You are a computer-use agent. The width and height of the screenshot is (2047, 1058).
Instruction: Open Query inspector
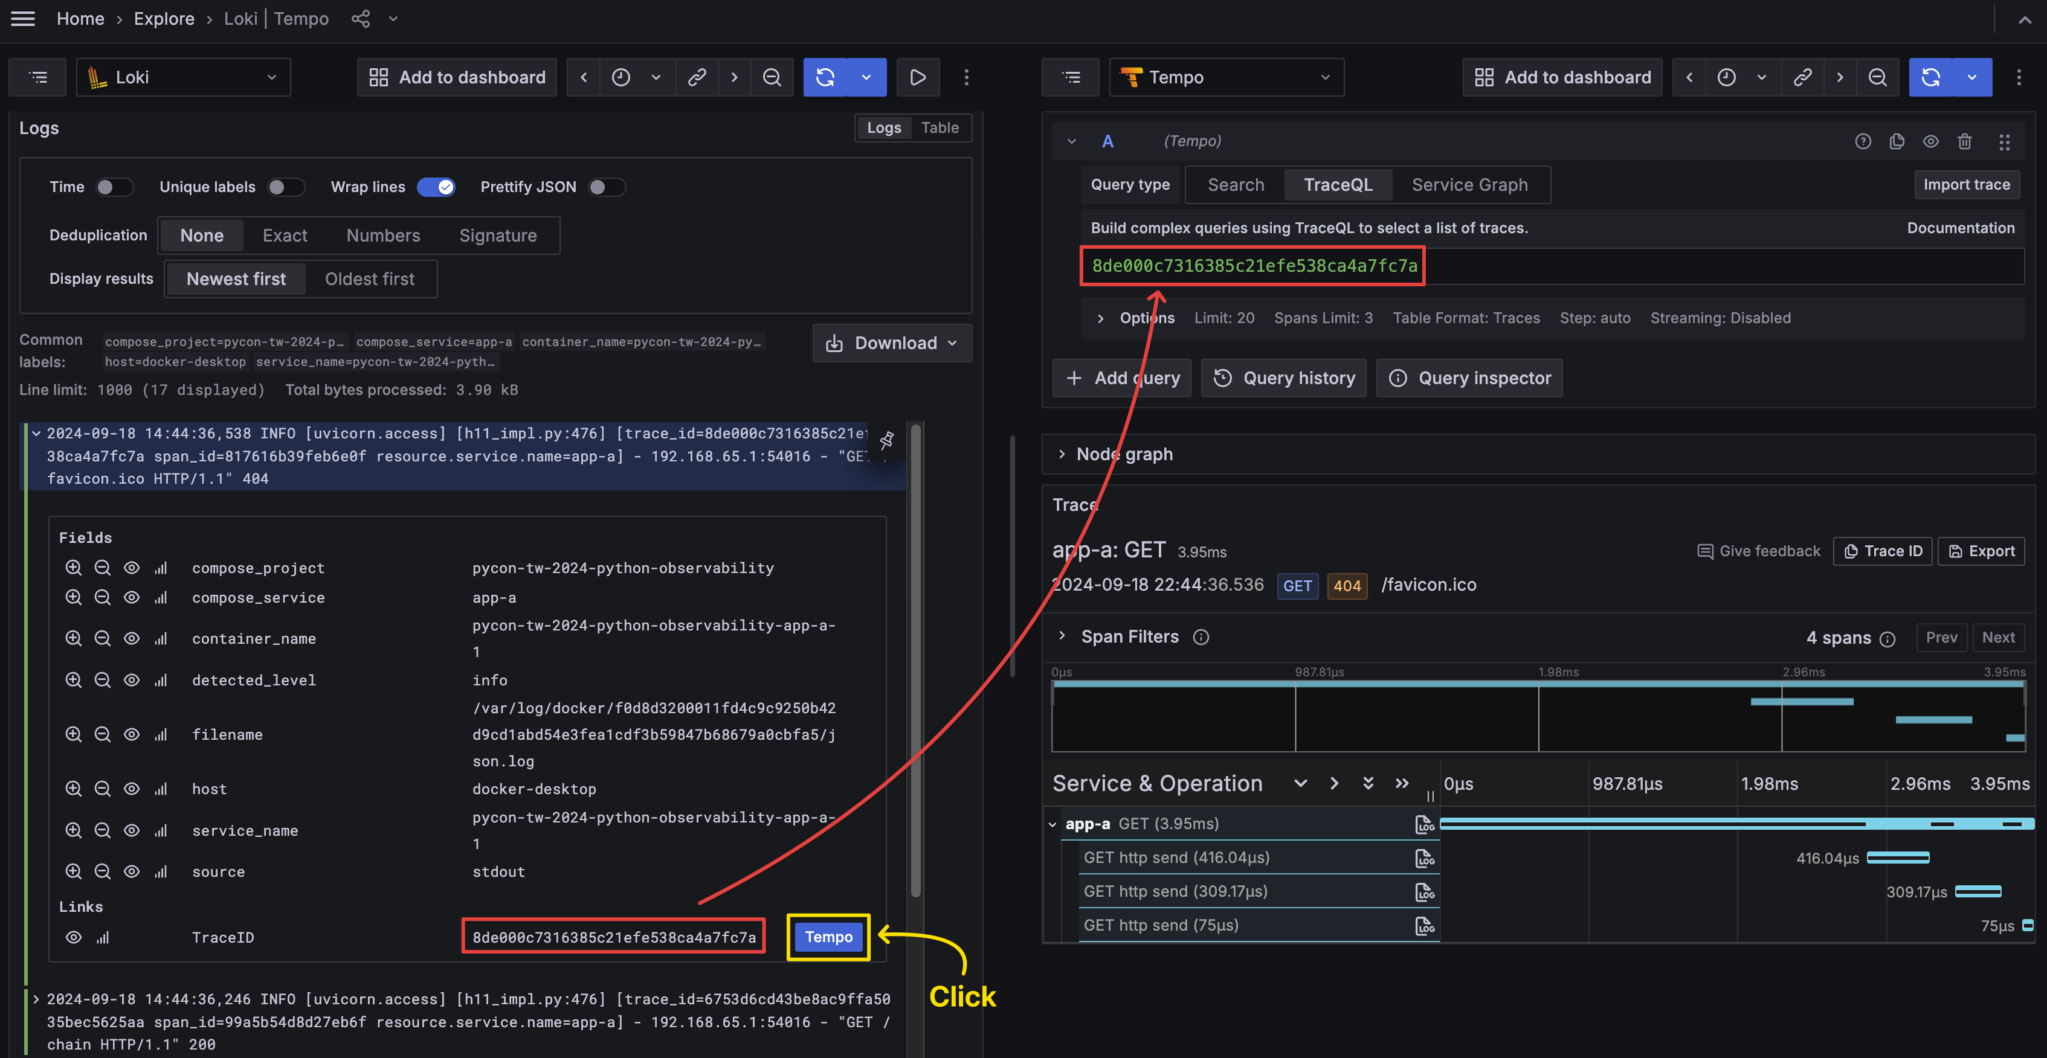tap(1469, 378)
